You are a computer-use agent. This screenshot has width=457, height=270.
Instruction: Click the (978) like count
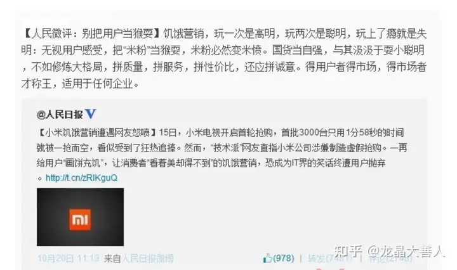pos(283,259)
